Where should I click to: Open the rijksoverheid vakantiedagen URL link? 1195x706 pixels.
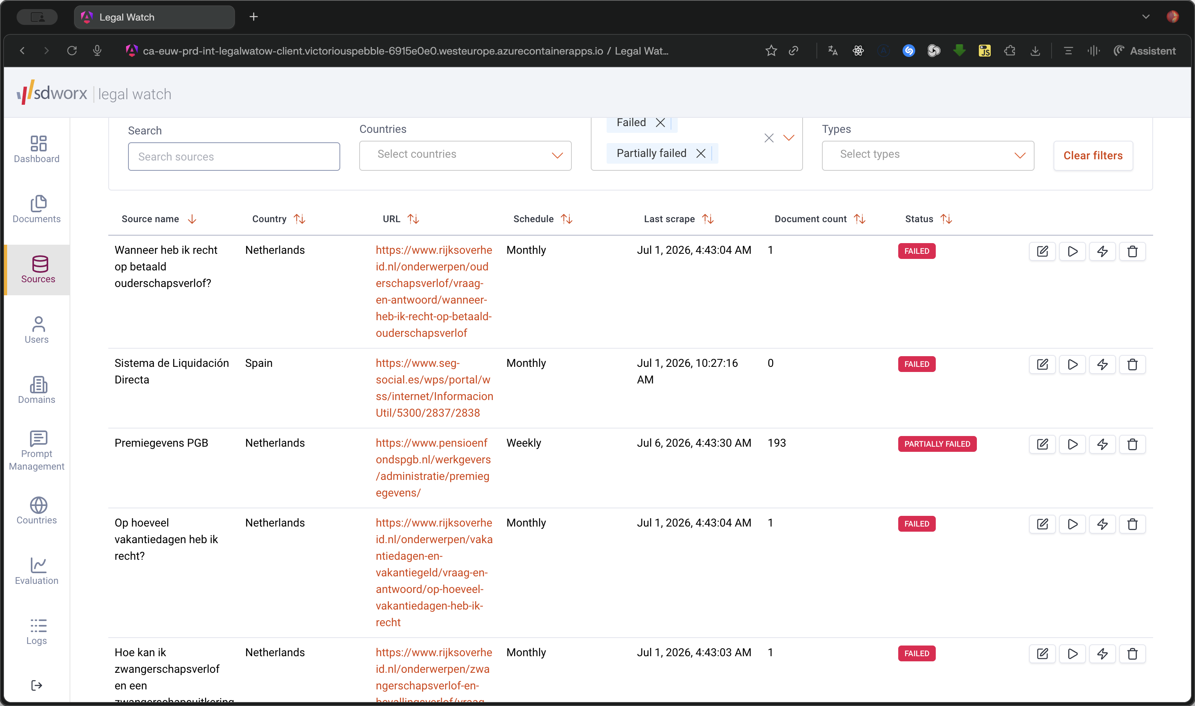coord(434,573)
